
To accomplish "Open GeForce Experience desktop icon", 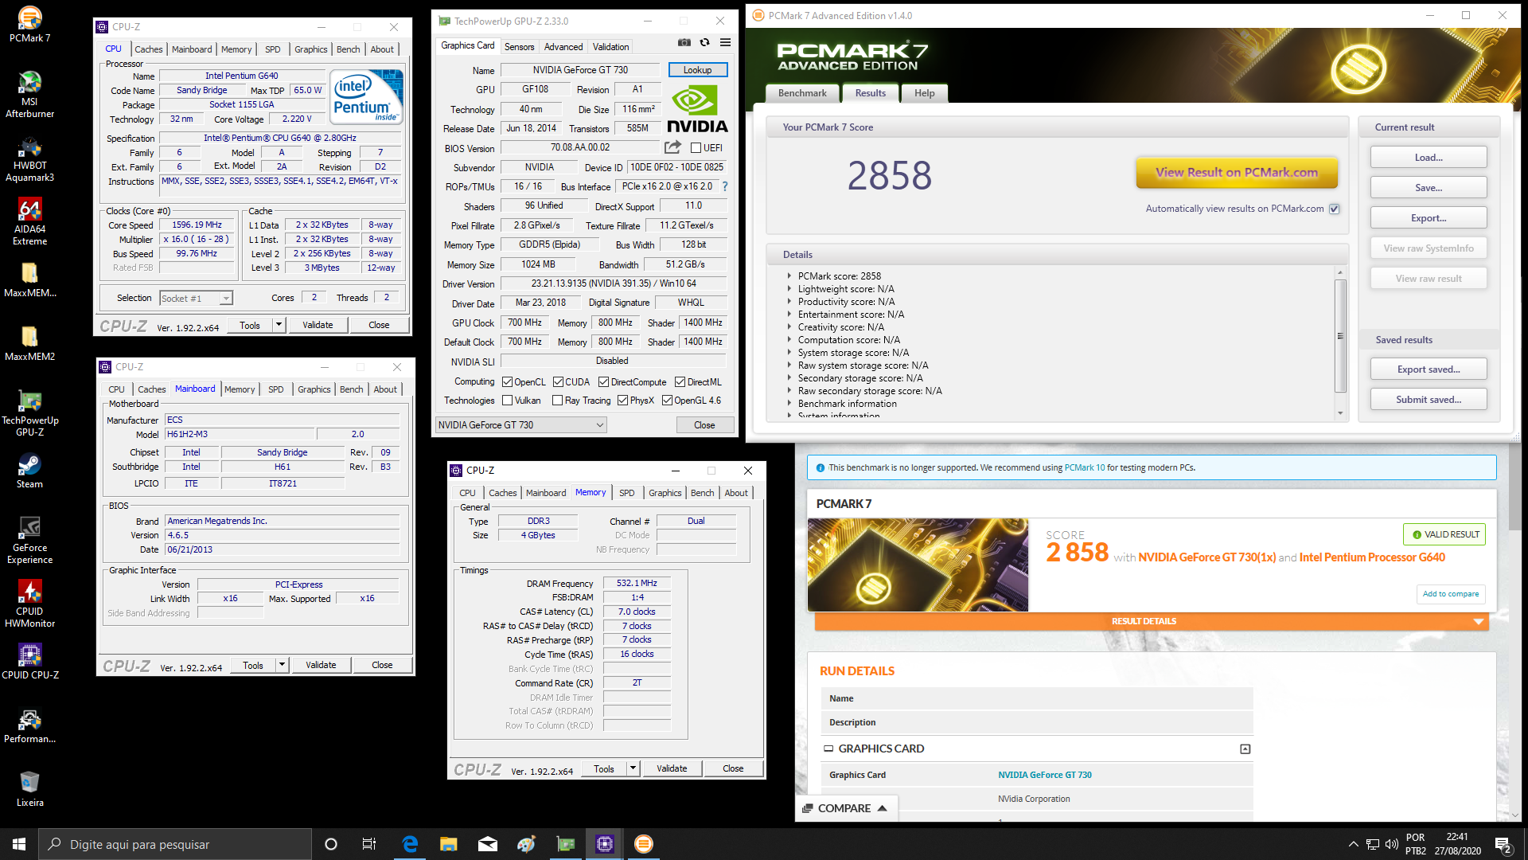I will pyautogui.click(x=29, y=540).
